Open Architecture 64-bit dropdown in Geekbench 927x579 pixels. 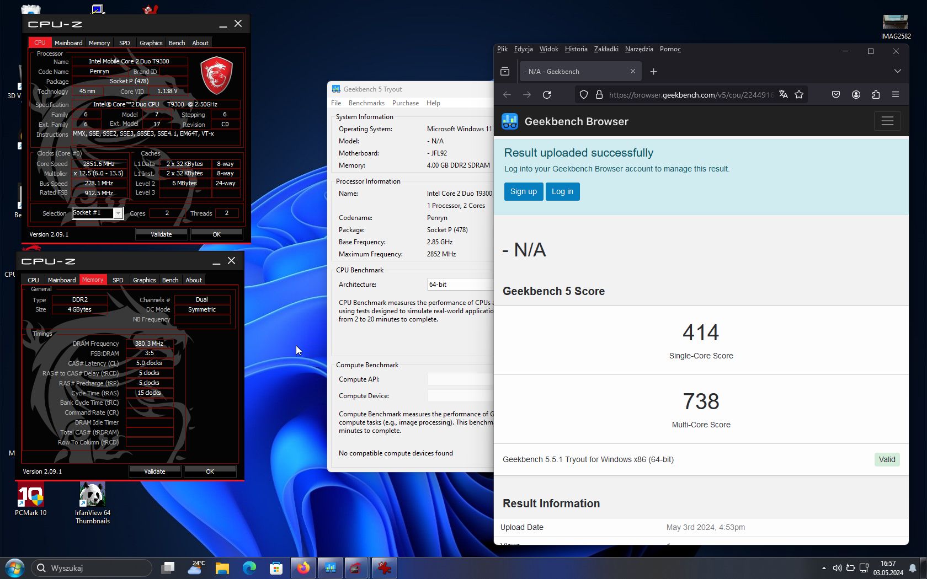point(460,285)
